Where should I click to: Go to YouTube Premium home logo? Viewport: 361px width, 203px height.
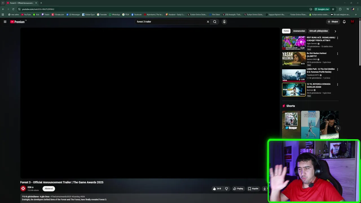(17, 22)
